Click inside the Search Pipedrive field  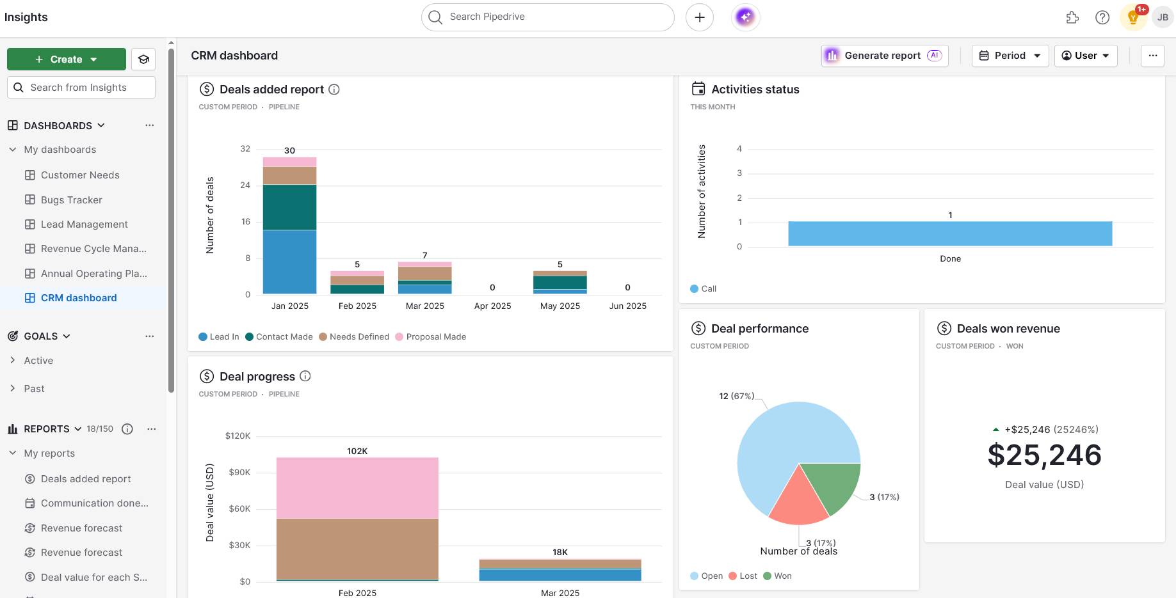[547, 17]
